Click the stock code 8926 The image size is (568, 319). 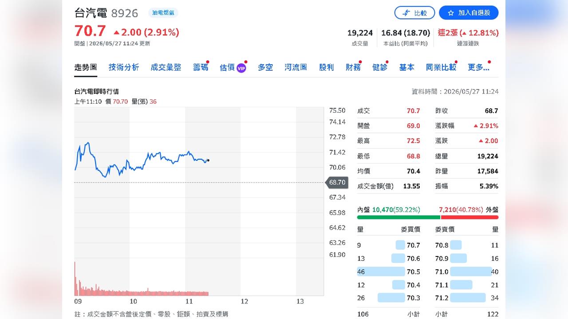tap(125, 13)
